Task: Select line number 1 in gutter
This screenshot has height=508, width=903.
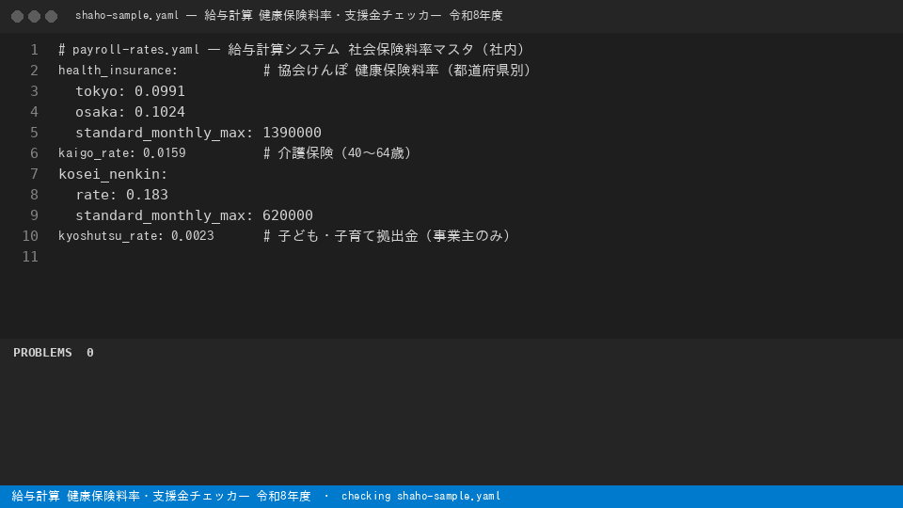Action: 34,50
